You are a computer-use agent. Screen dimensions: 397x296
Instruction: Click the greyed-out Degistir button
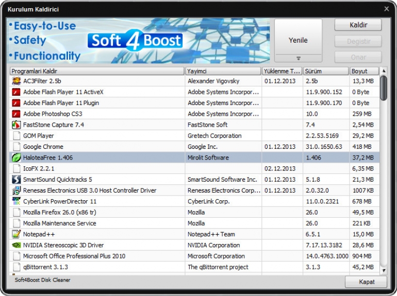(x=358, y=41)
